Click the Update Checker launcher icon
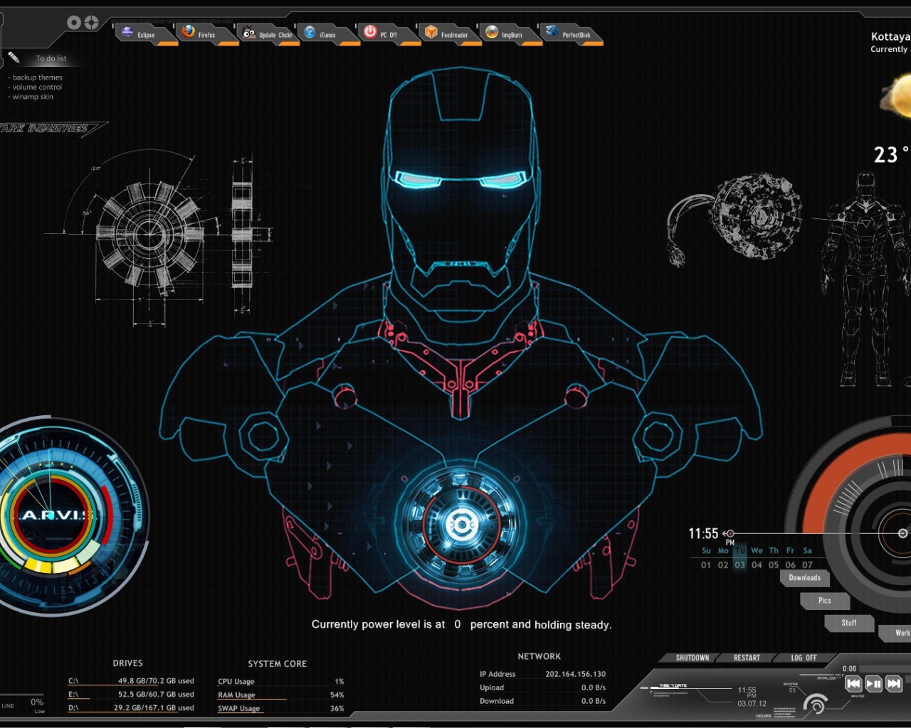The height and width of the screenshot is (728, 911). (x=249, y=32)
